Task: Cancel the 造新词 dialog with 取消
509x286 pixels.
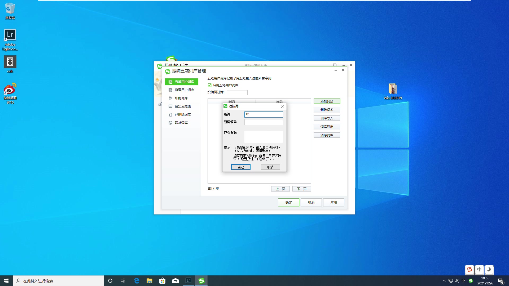Action: tap(270, 167)
